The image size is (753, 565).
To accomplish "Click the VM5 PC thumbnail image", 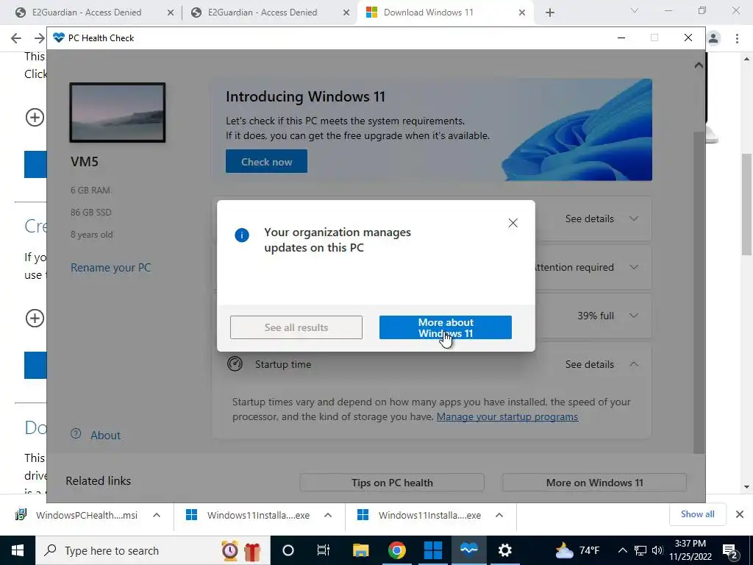I will click(x=118, y=113).
